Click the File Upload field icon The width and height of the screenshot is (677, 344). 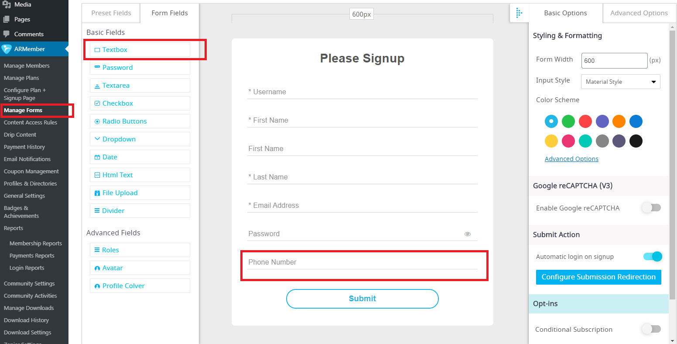97,193
